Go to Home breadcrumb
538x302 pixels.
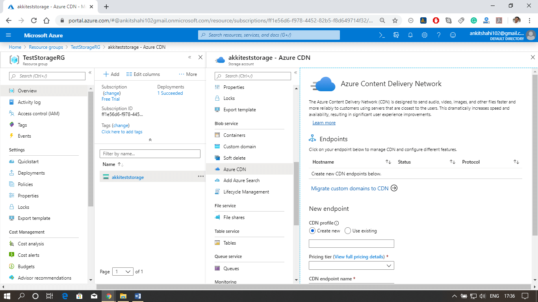15,47
